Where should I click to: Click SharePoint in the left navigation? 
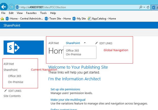point(10,70)
